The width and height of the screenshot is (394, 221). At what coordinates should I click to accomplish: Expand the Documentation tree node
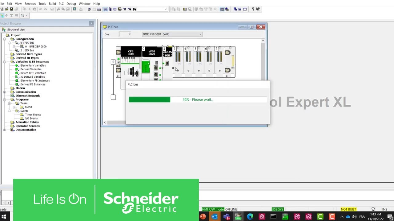coord(4,130)
